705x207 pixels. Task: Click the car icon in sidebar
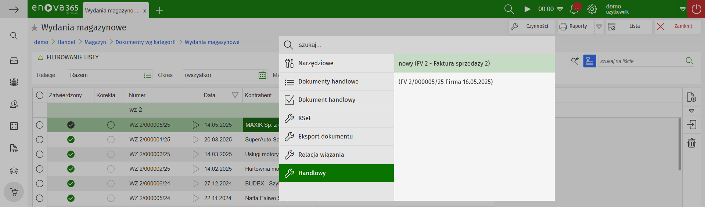(x=14, y=170)
